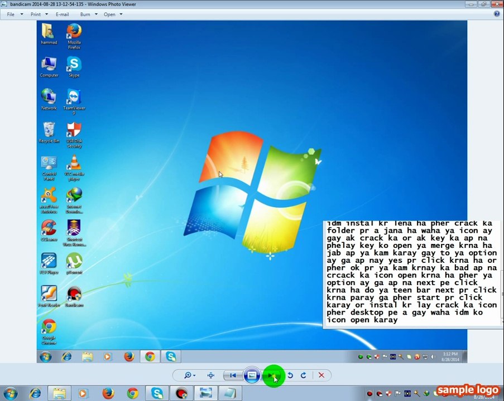This screenshot has height=401, width=504.
Task: Switch to Firefox on the bottom taskbar
Action: point(108,393)
